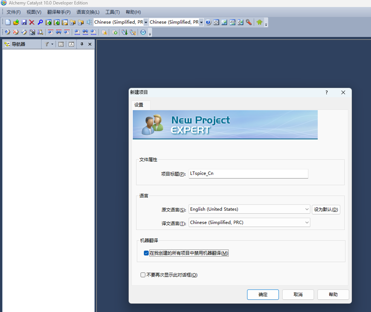The image size is (371, 312).
Task: Confirm with the 确定 button
Action: click(x=263, y=295)
